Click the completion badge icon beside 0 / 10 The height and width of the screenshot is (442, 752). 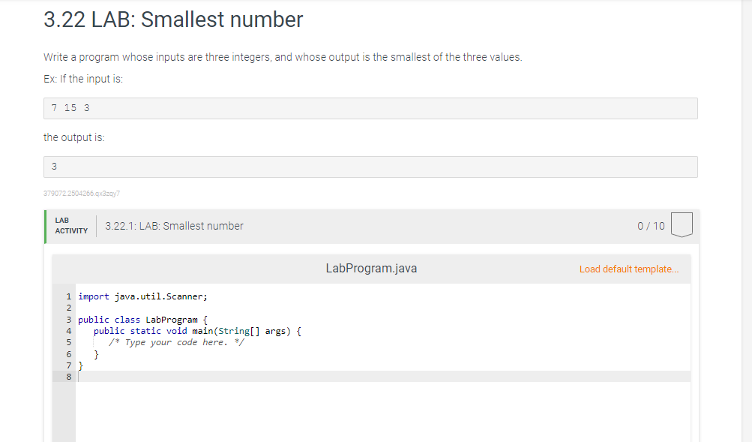tap(682, 224)
